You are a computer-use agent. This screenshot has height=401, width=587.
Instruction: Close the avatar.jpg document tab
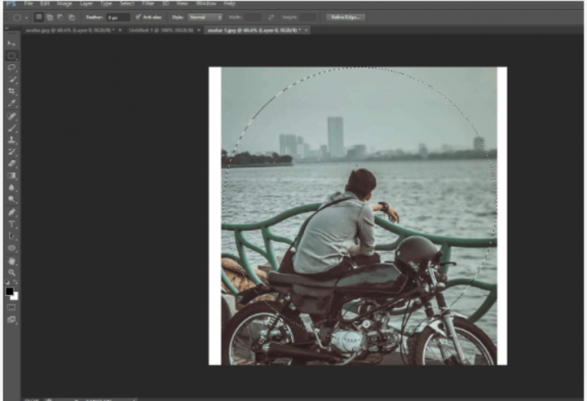click(120, 30)
